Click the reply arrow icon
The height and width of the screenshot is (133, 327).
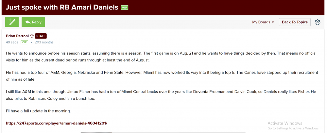27,22
